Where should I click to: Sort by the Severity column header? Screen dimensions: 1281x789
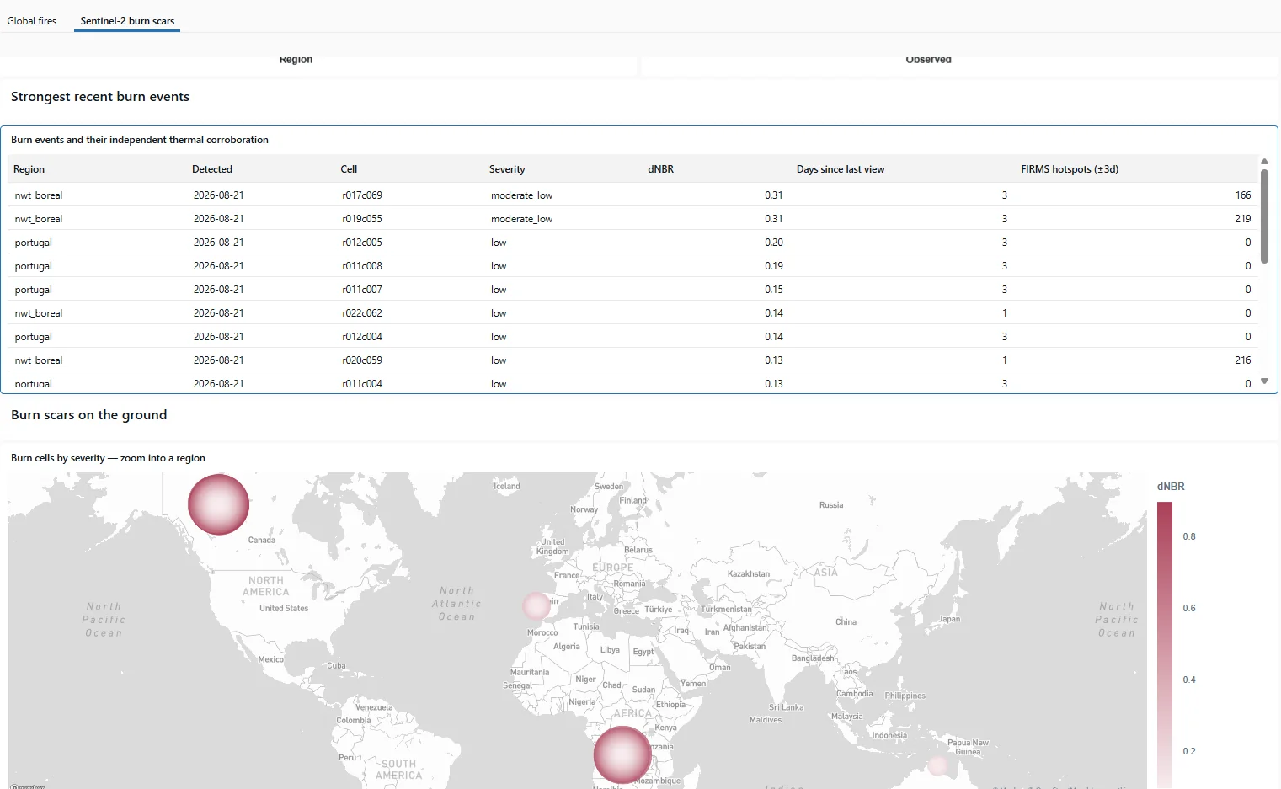[x=507, y=169]
